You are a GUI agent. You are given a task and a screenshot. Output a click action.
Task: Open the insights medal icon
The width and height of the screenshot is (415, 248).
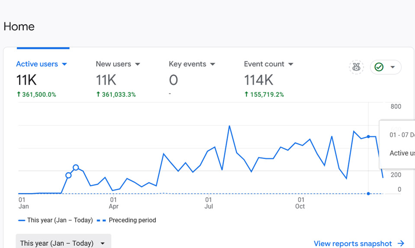tap(356, 67)
